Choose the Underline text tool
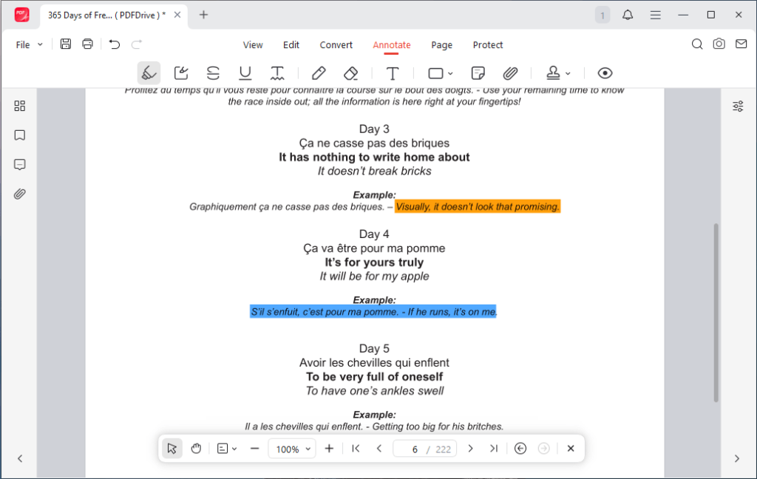757x479 pixels. click(245, 73)
